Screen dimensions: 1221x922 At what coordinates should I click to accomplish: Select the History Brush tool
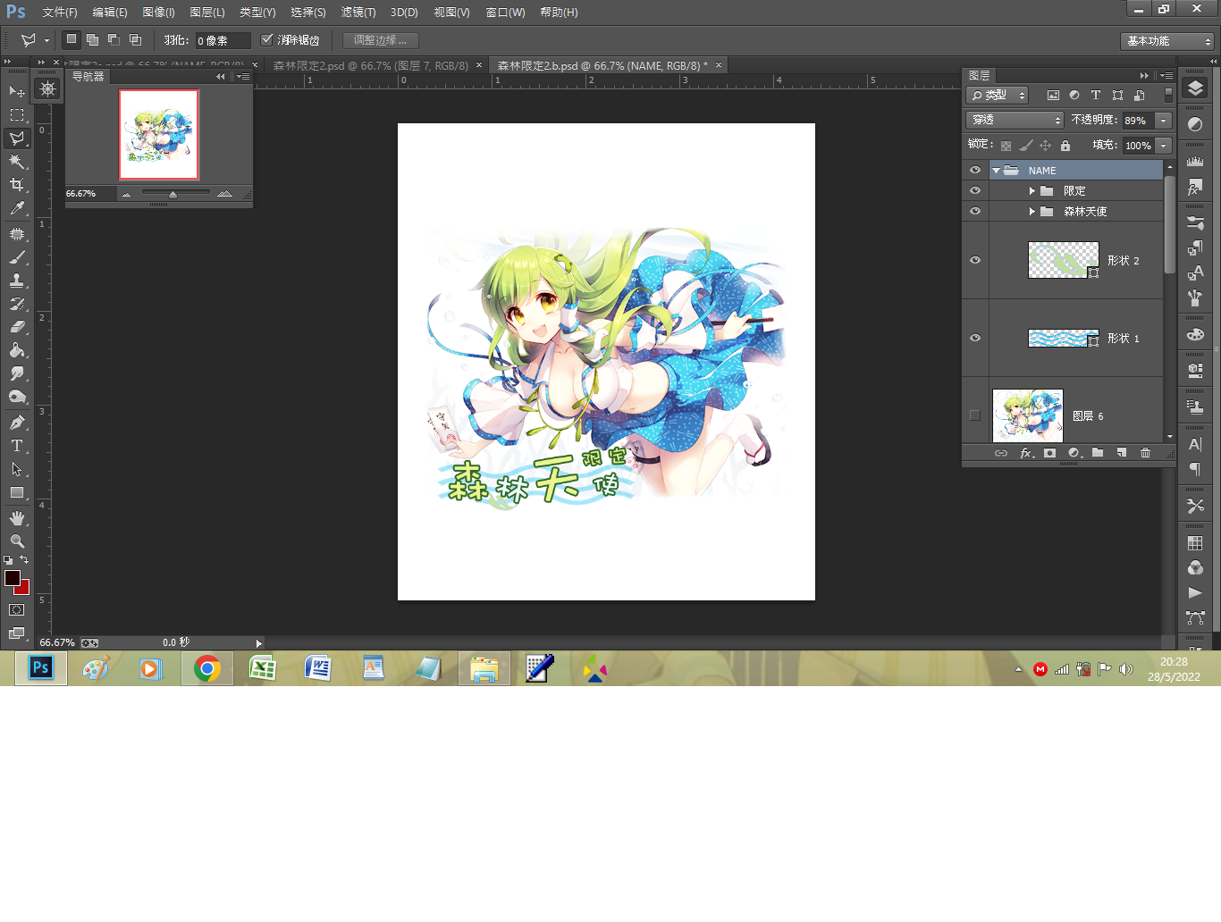[x=17, y=304]
